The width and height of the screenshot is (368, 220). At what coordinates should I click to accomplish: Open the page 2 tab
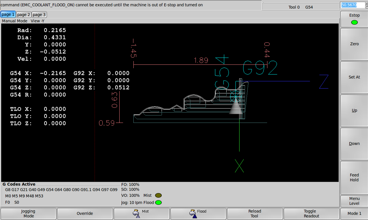pyautogui.click(x=24, y=15)
